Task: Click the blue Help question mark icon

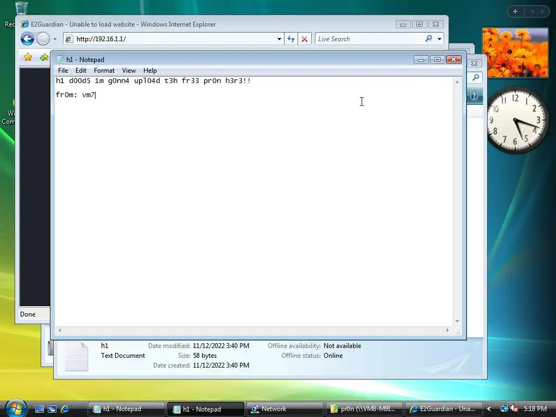Action: click(x=474, y=96)
